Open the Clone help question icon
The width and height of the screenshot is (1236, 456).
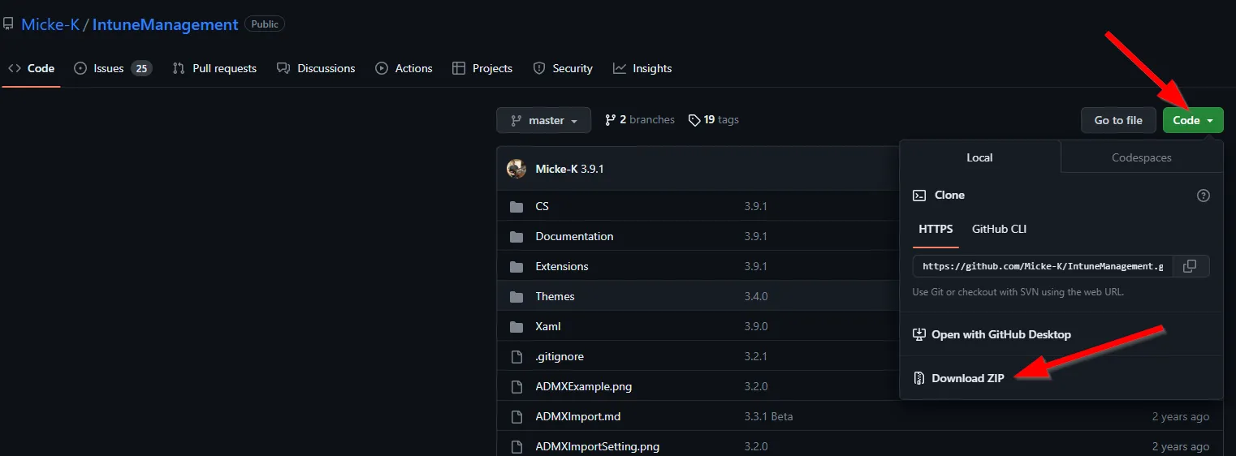[1204, 196]
